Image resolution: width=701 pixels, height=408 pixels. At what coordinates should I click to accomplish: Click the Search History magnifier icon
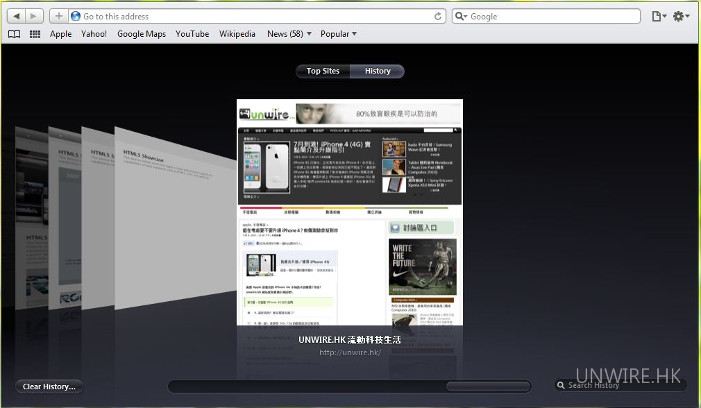point(561,385)
